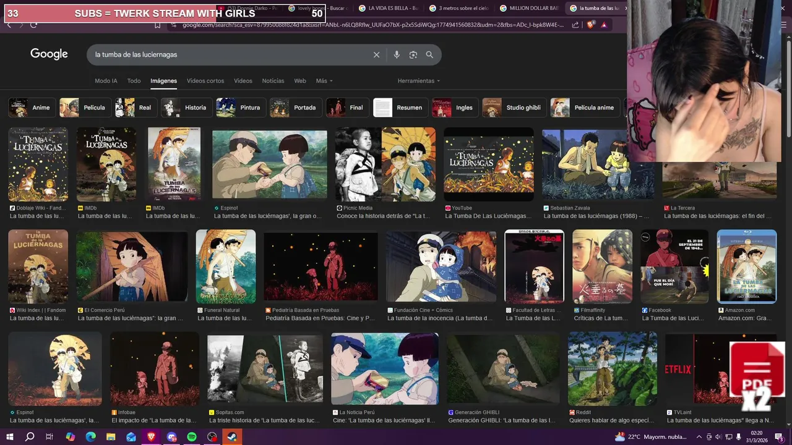792x445 pixels.
Task: Click the volume icon in system tray
Action: tap(718, 437)
